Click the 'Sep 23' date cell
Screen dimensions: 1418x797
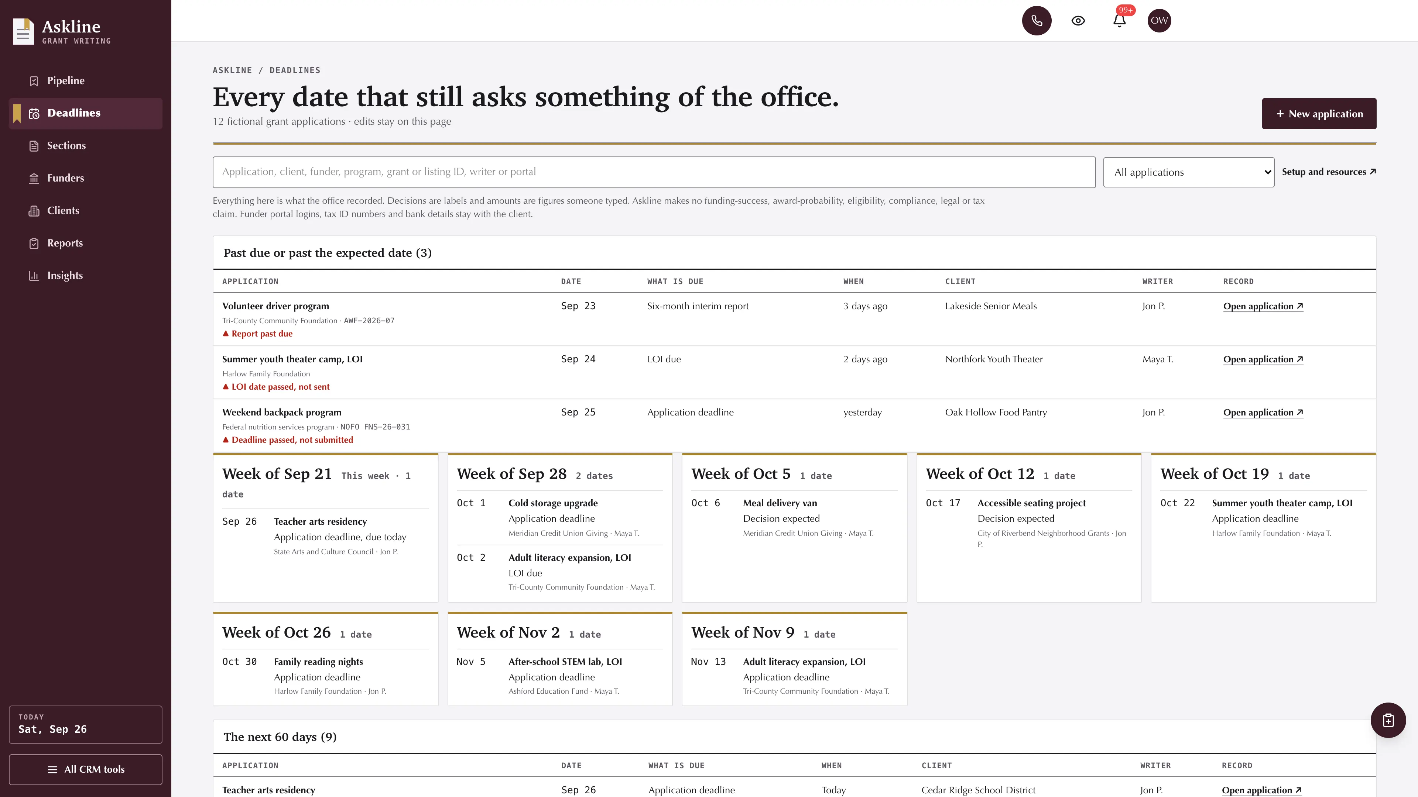point(578,306)
